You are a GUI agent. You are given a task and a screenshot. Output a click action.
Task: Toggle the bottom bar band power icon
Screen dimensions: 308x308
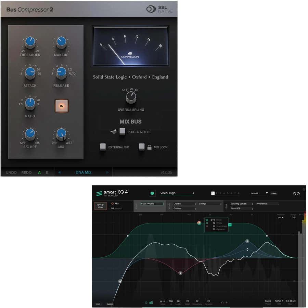pyautogui.click(x=146, y=303)
